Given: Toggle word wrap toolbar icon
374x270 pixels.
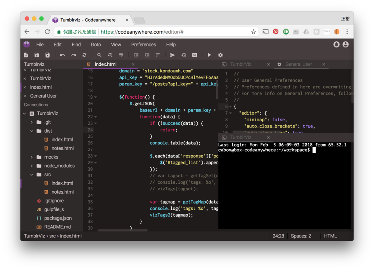Looking at the screenshot, I should click(x=121, y=55).
